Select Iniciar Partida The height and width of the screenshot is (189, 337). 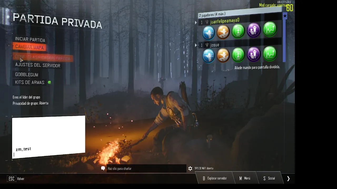pos(30,39)
